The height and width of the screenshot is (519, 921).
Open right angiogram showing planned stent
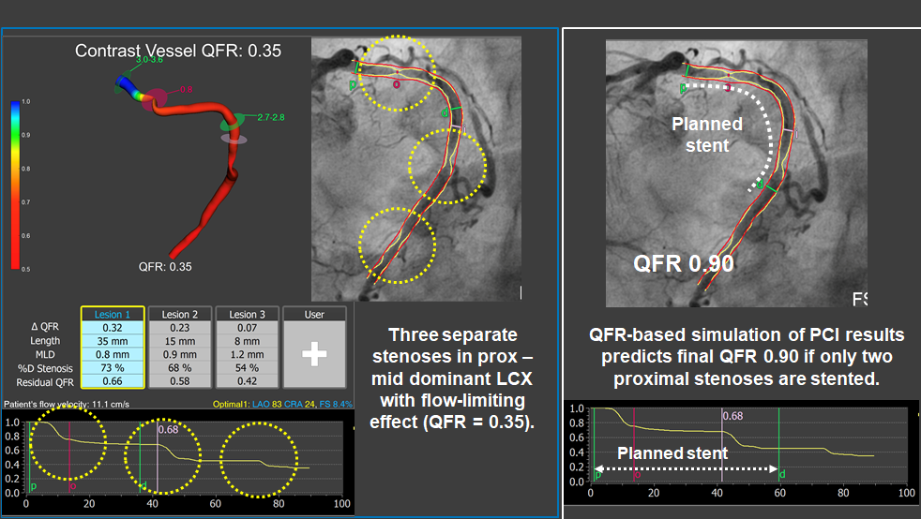click(x=736, y=173)
